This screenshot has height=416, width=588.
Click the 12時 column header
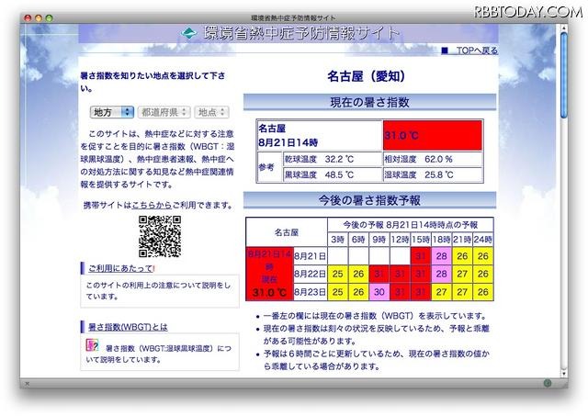pos(400,239)
